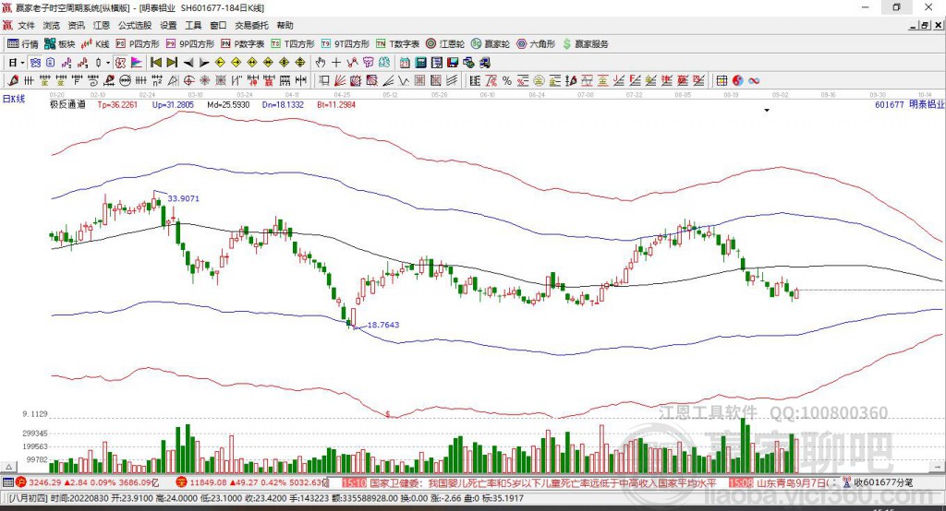
Task: Open the T四方形 tool
Action: pos(293,44)
